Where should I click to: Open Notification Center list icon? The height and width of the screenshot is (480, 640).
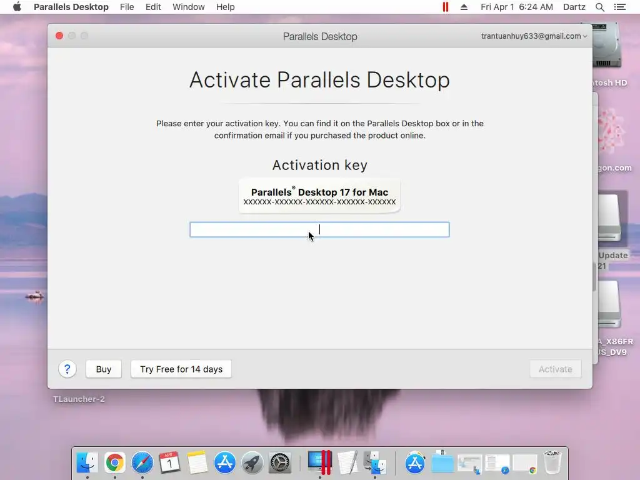[x=619, y=7]
